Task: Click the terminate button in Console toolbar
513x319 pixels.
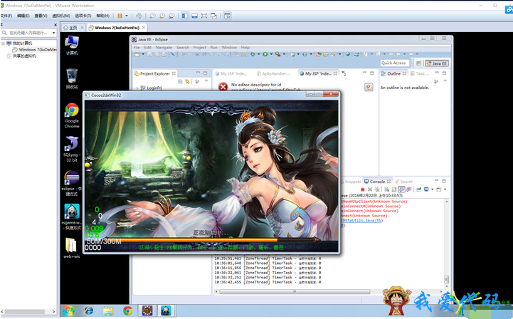Action: [362, 189]
